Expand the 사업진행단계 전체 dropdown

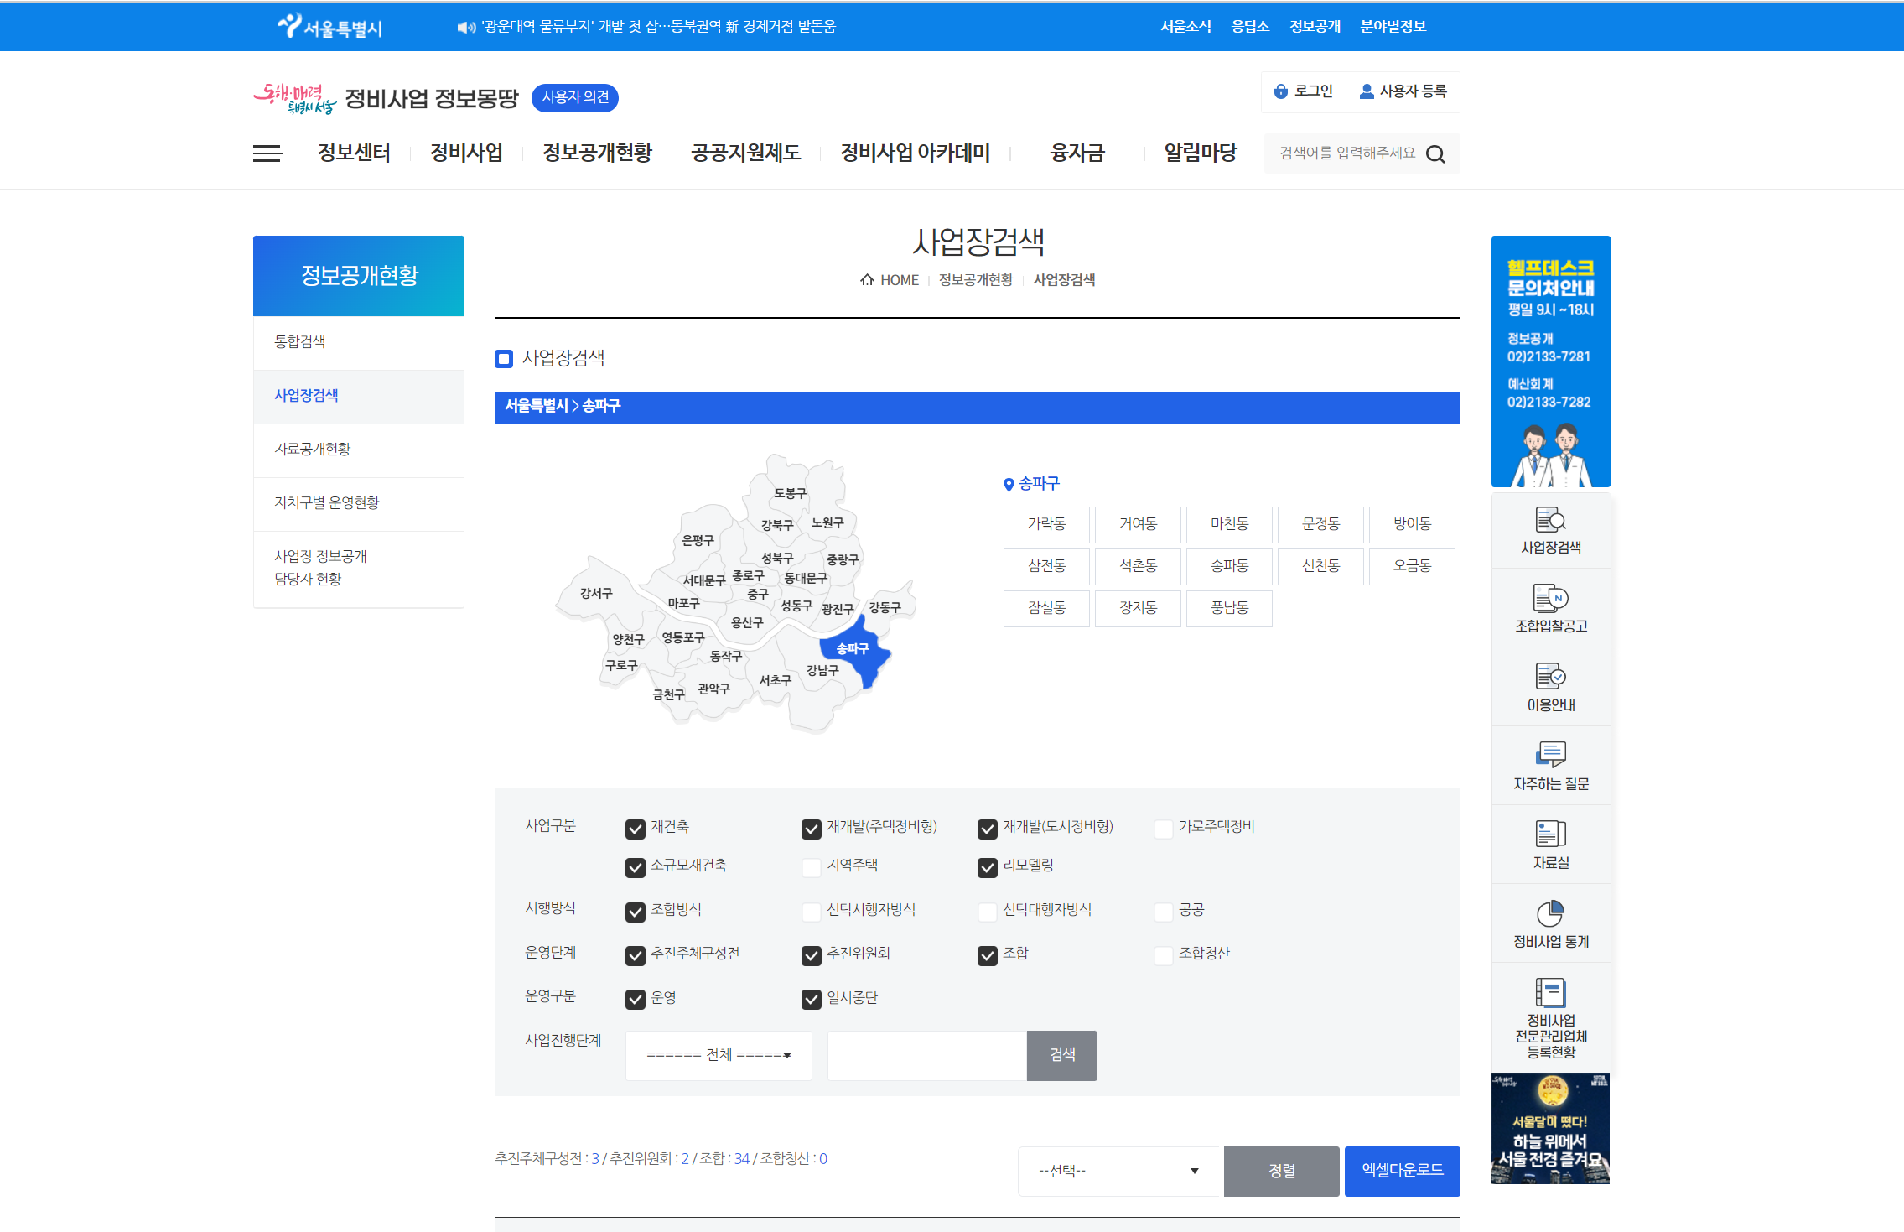pyautogui.click(x=719, y=1055)
